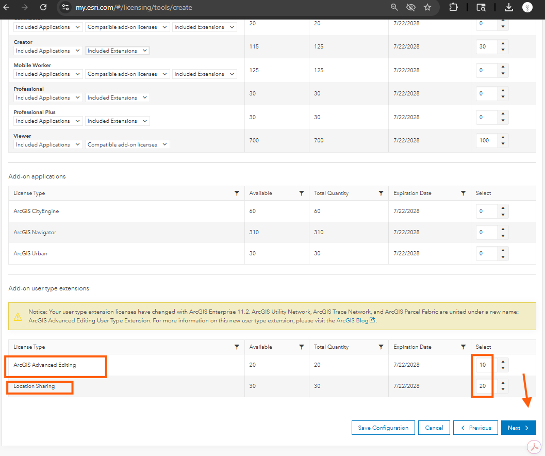
Task: Proceed with the Next button
Action: click(518, 428)
